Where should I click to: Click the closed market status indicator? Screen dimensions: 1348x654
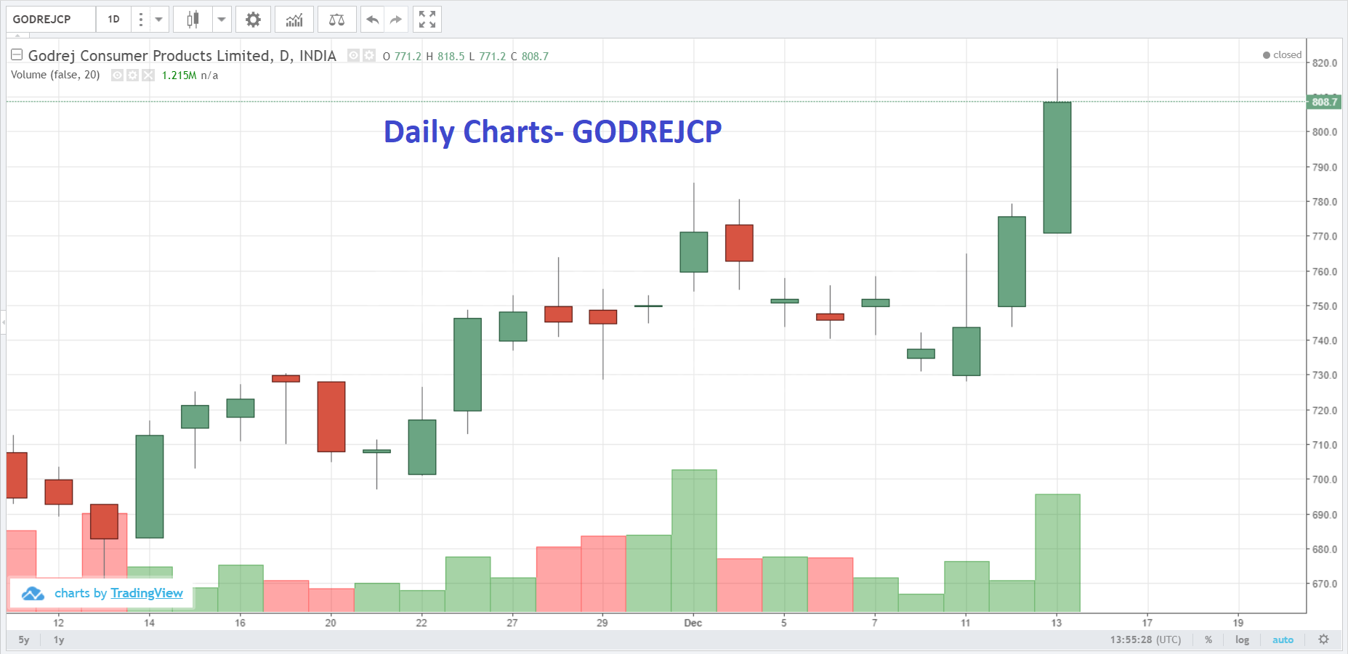(1282, 55)
